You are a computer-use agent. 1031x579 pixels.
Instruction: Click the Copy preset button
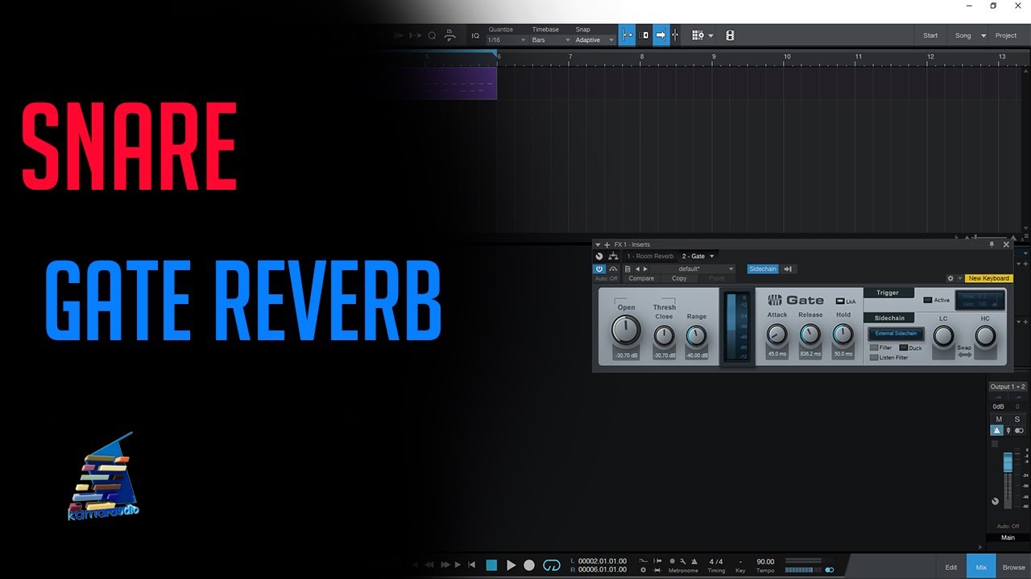679,278
